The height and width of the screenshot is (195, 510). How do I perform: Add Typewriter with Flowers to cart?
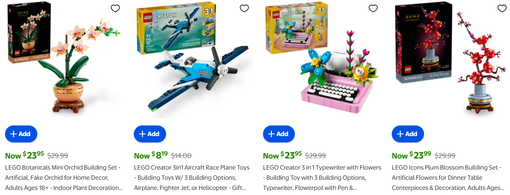click(279, 134)
